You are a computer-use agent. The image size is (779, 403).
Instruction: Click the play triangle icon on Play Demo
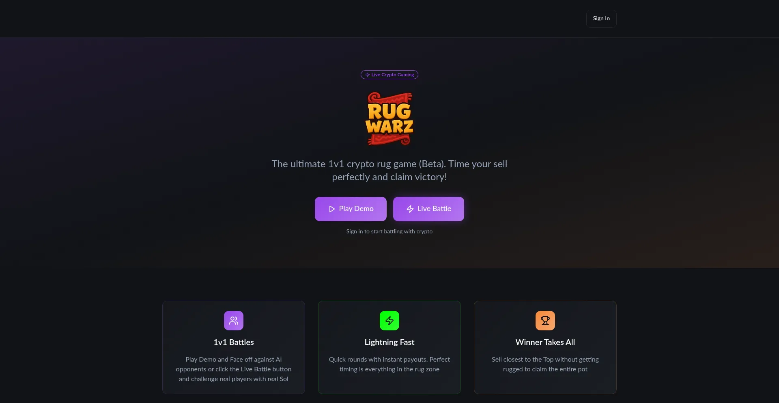point(332,209)
